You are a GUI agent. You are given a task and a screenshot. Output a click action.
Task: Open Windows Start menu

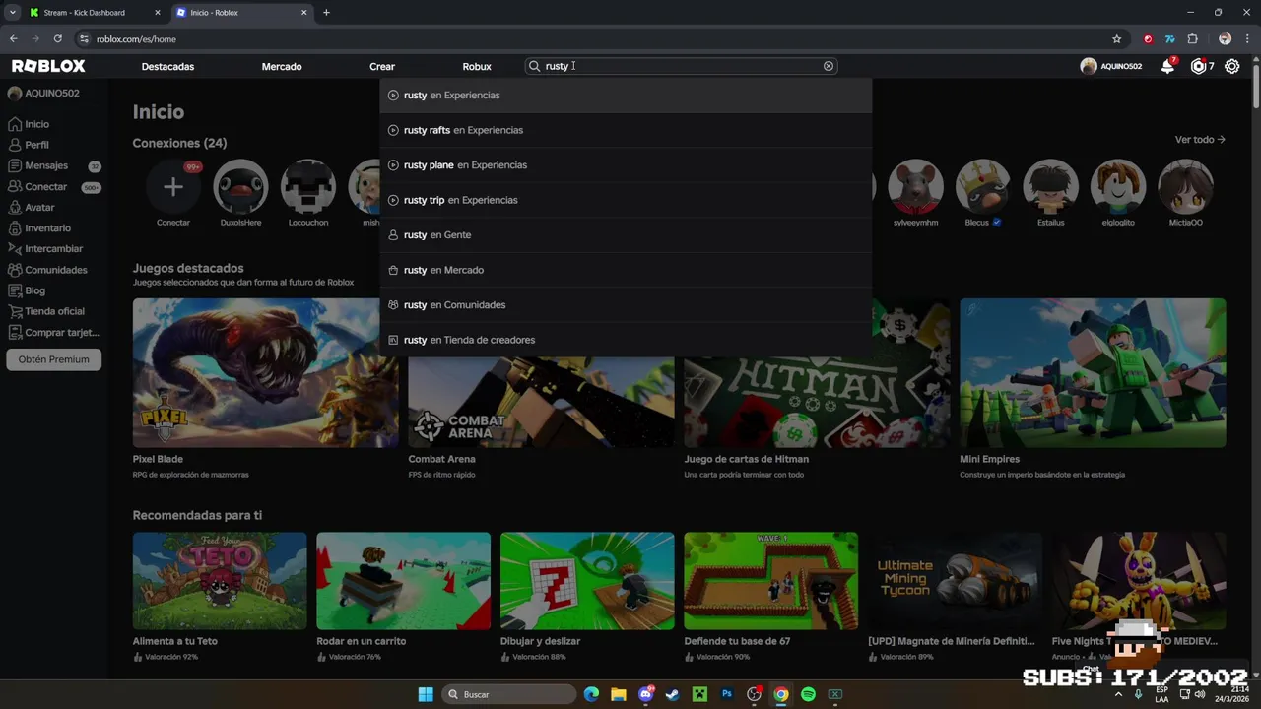(426, 694)
